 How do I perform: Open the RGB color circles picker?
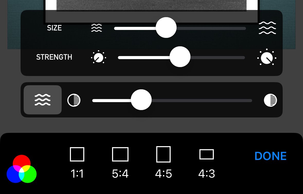tap(21, 169)
